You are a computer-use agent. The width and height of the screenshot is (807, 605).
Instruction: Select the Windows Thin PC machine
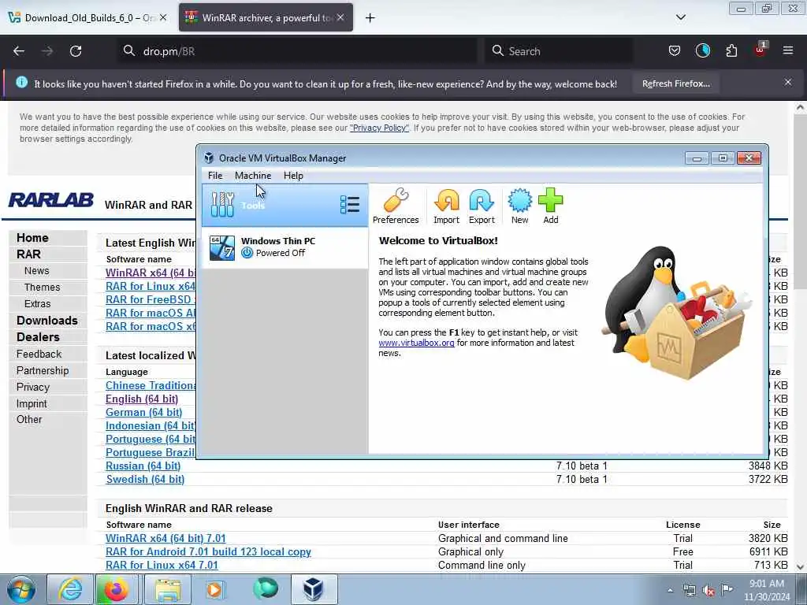pyautogui.click(x=284, y=247)
